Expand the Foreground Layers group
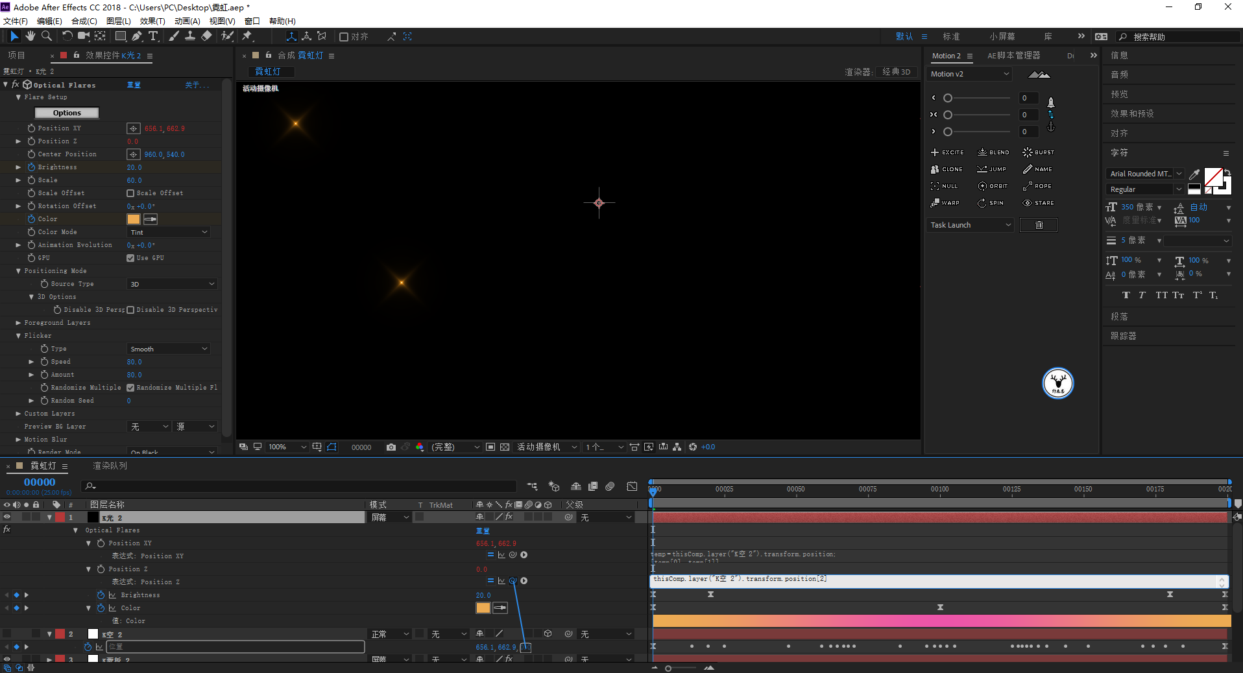This screenshot has height=673, width=1243. [x=18, y=323]
